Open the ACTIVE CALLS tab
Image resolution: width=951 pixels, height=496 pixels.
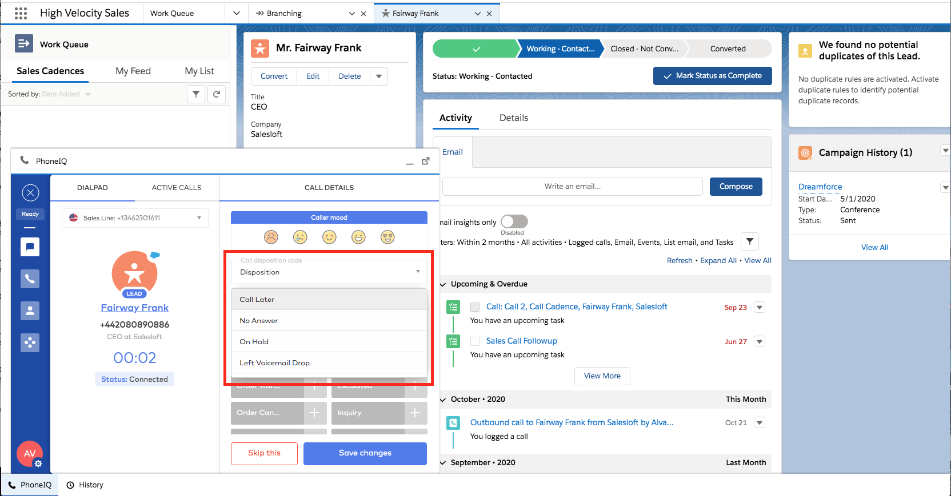click(177, 188)
